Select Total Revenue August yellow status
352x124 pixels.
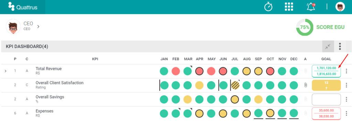point(246,71)
